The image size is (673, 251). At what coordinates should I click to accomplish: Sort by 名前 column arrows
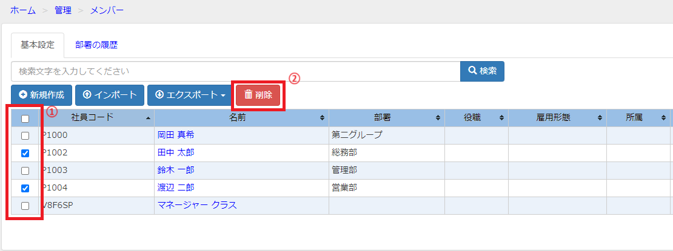[x=323, y=118]
